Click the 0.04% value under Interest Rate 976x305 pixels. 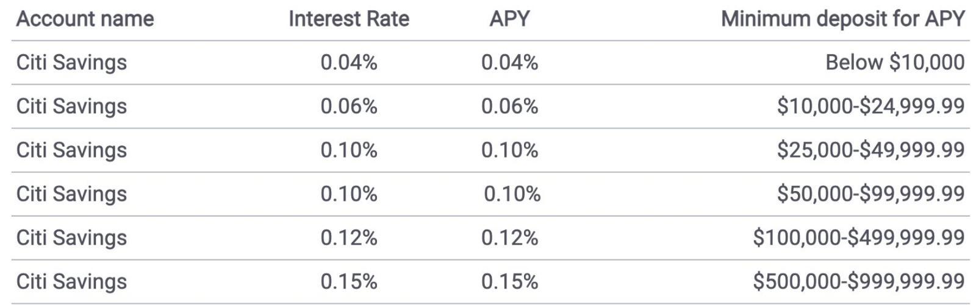tap(349, 62)
